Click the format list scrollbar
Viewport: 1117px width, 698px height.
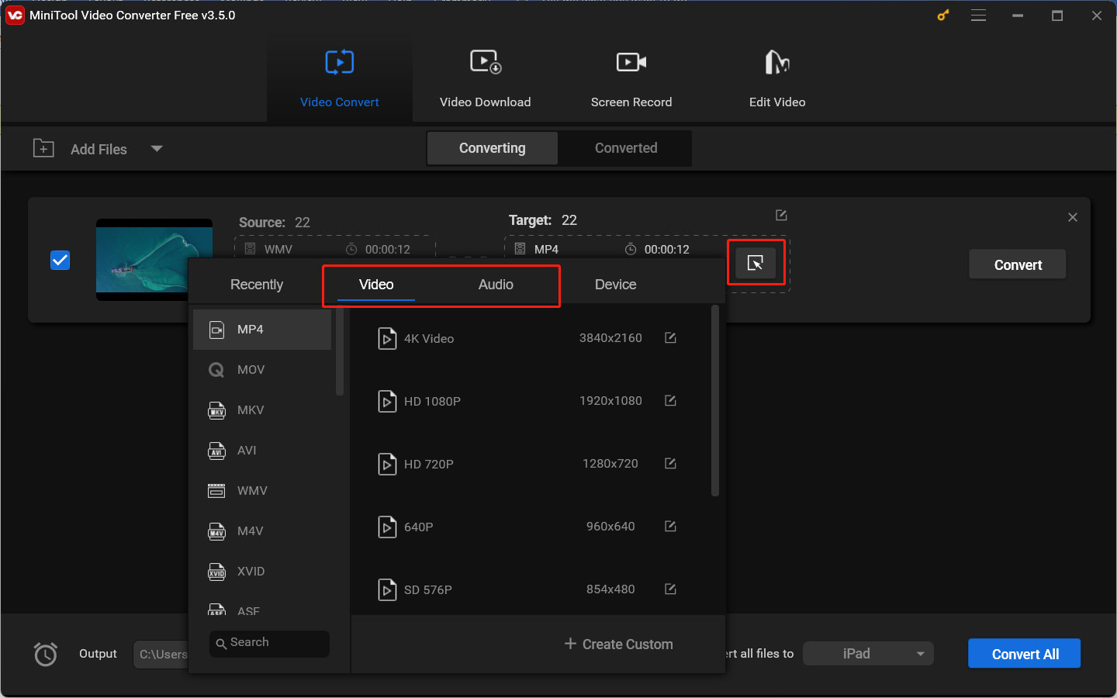coord(340,352)
